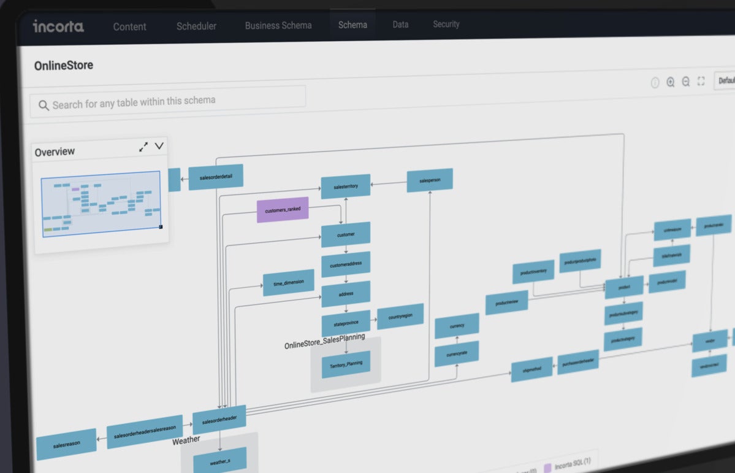Click the Weather group label
Screen dimensions: 735x473
tap(186, 440)
